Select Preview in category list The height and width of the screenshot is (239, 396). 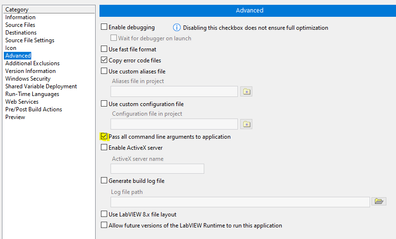click(15, 117)
